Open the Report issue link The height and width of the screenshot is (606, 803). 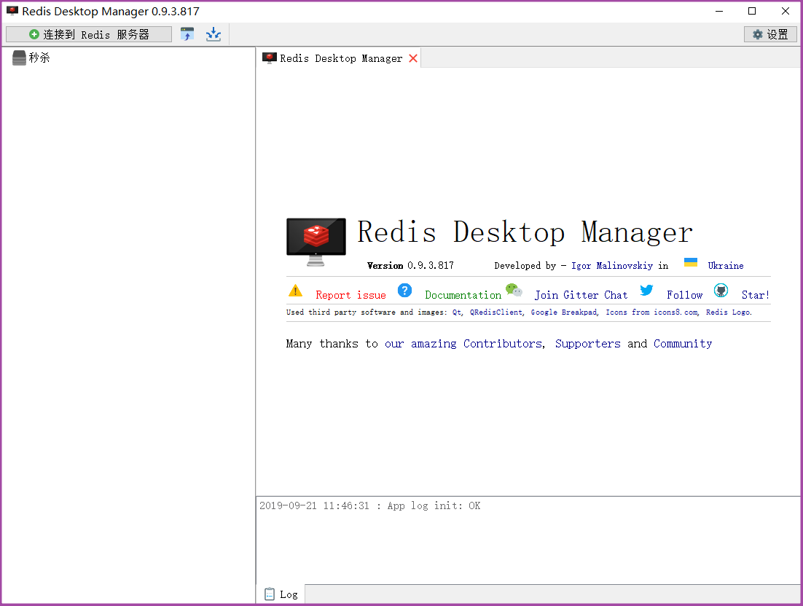coord(350,295)
